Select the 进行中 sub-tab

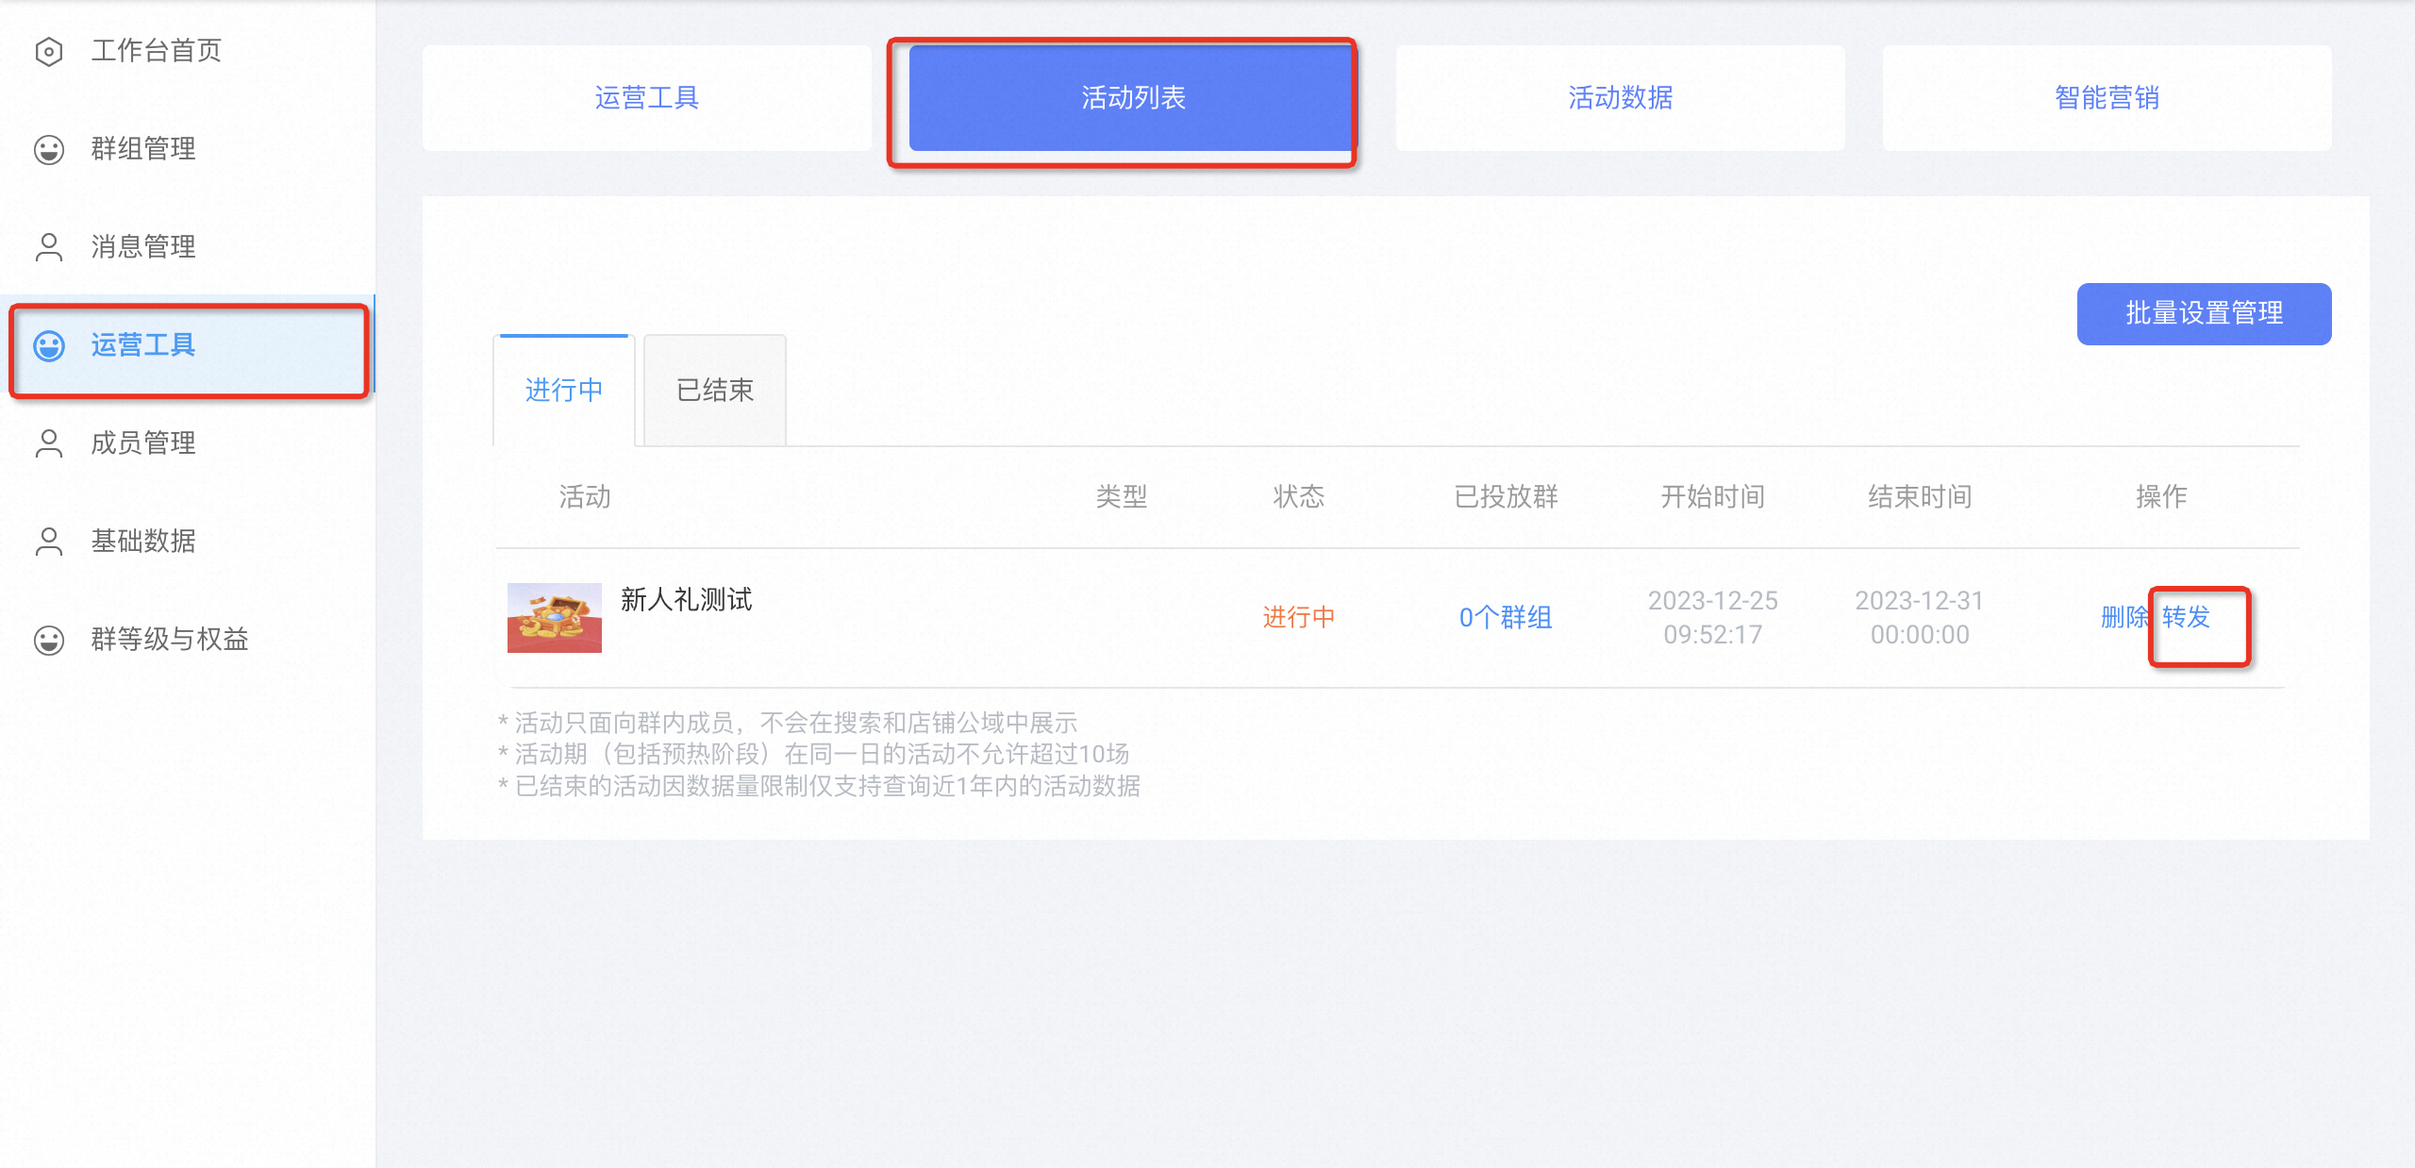pyautogui.click(x=564, y=391)
